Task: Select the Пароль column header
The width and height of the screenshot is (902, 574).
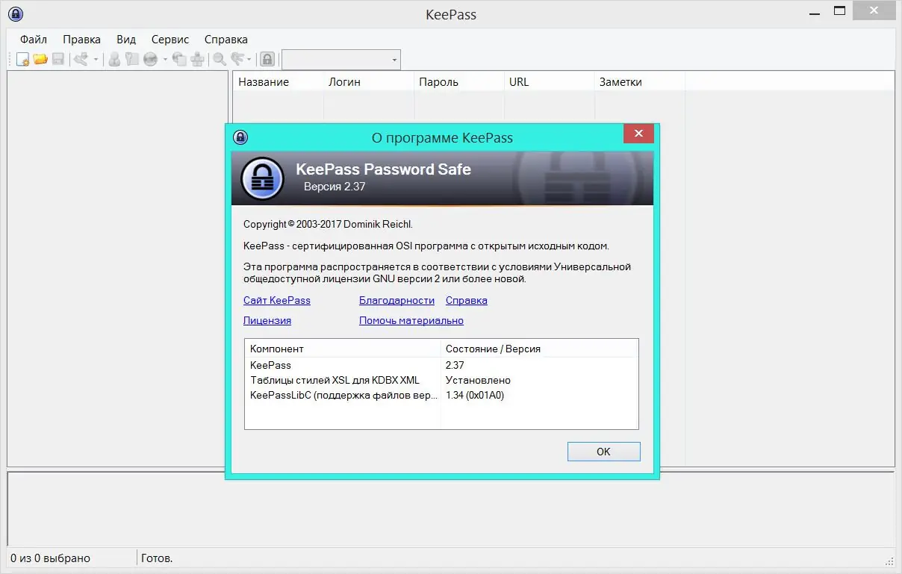Action: pyautogui.click(x=458, y=81)
